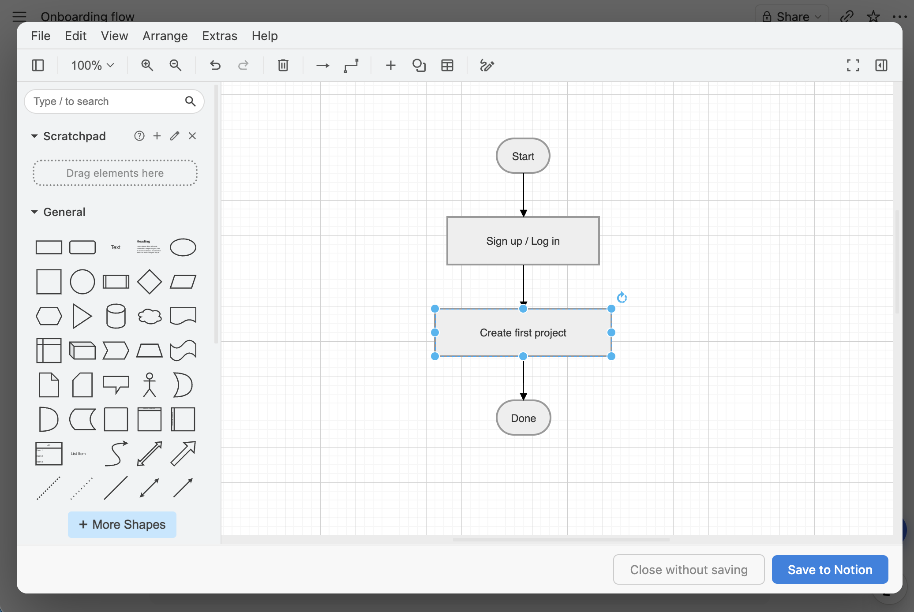This screenshot has width=914, height=612.
Task: Pick the parallelogram shape
Action: (x=183, y=282)
